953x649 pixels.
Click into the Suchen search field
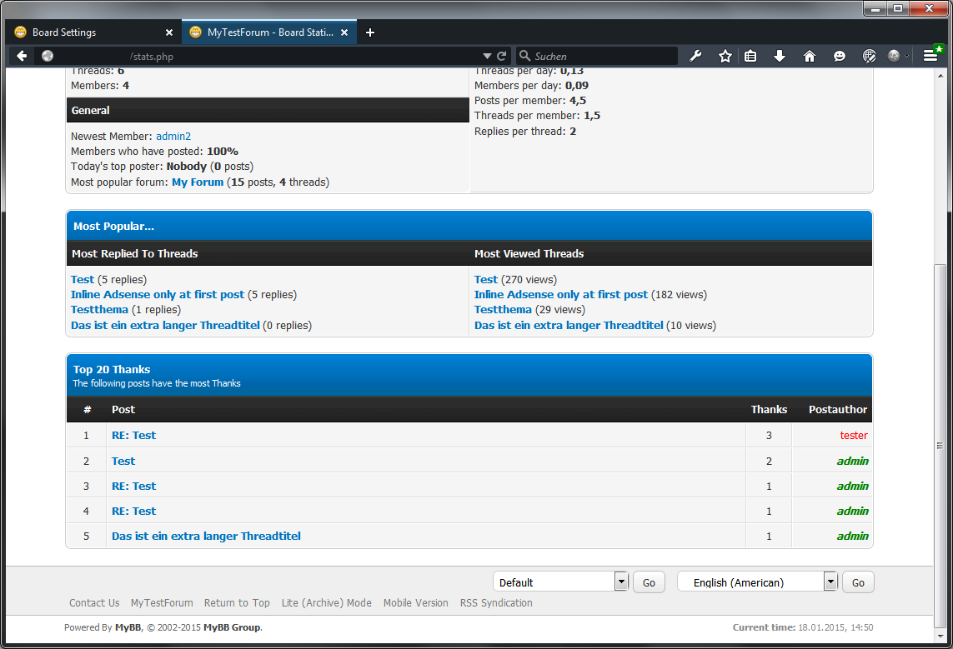(600, 56)
